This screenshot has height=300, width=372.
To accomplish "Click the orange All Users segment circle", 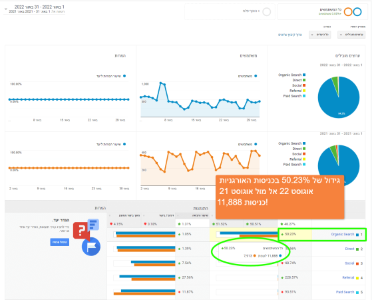I will coord(348,11).
